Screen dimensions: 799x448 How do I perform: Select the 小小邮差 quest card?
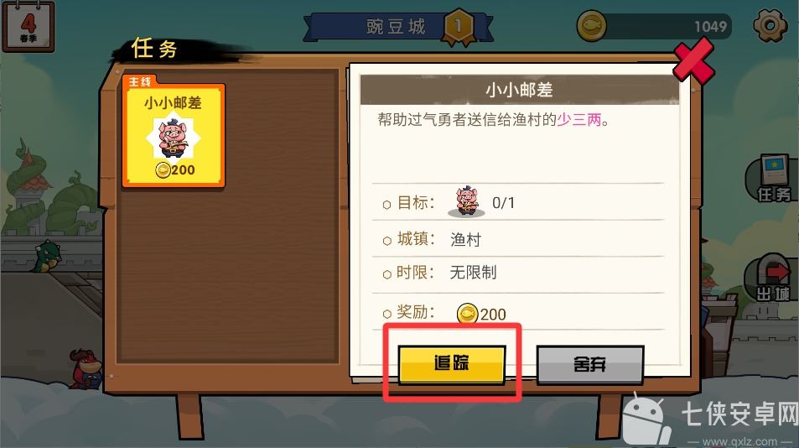[x=174, y=134]
